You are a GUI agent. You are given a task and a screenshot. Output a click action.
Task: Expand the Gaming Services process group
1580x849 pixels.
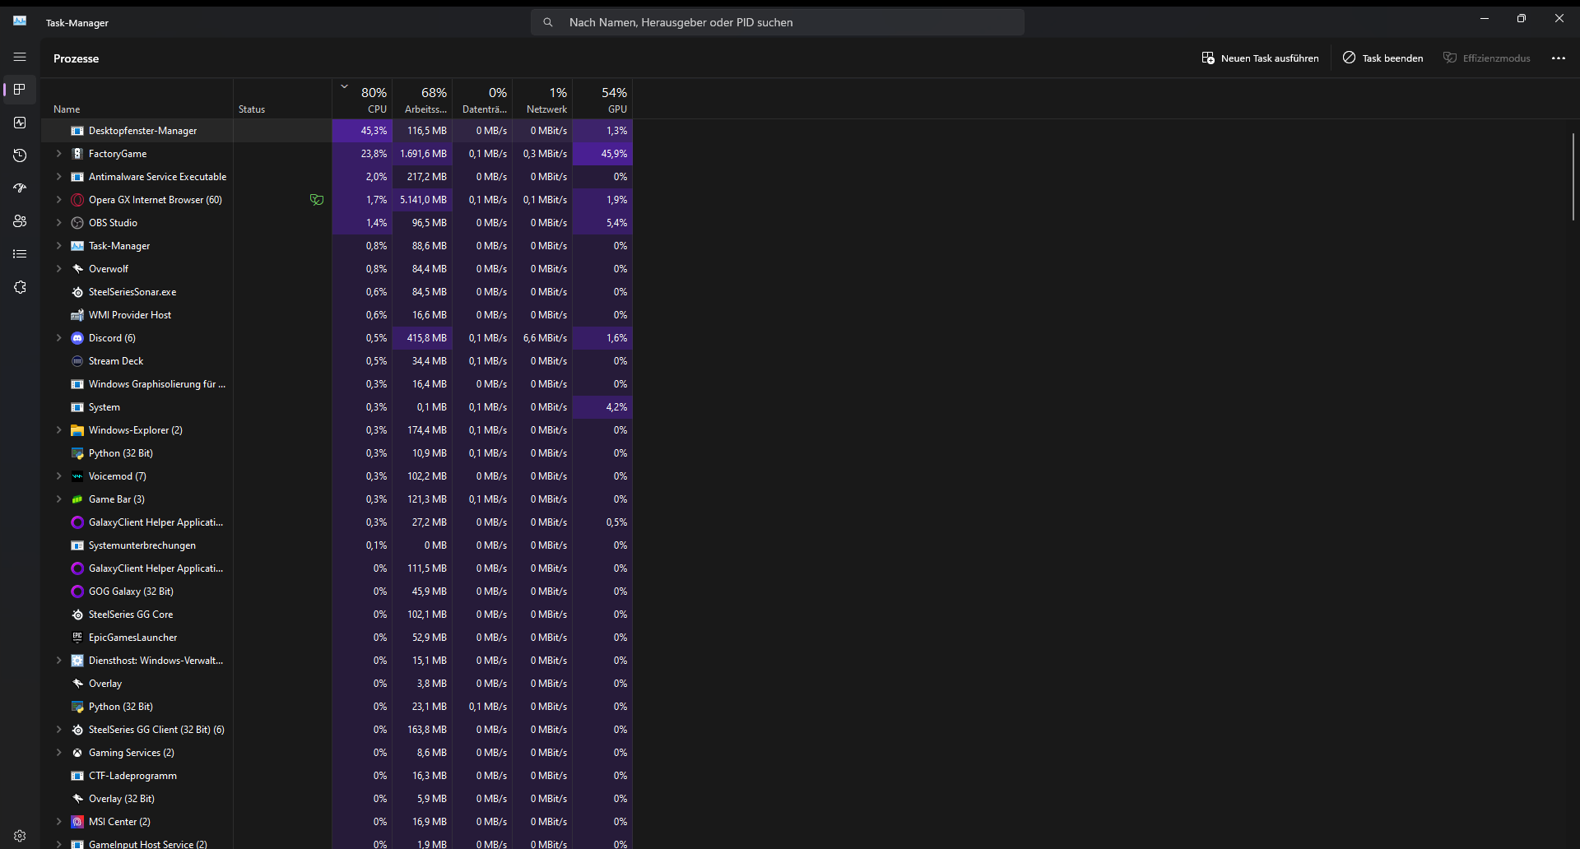point(58,753)
